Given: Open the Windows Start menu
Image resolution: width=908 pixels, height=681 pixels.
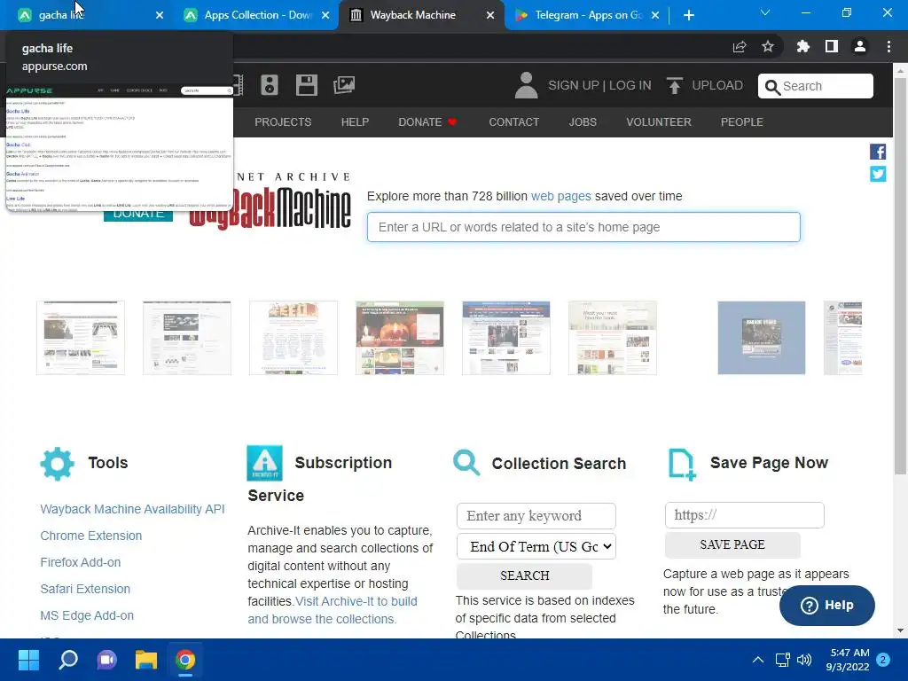Looking at the screenshot, I should click(28, 660).
